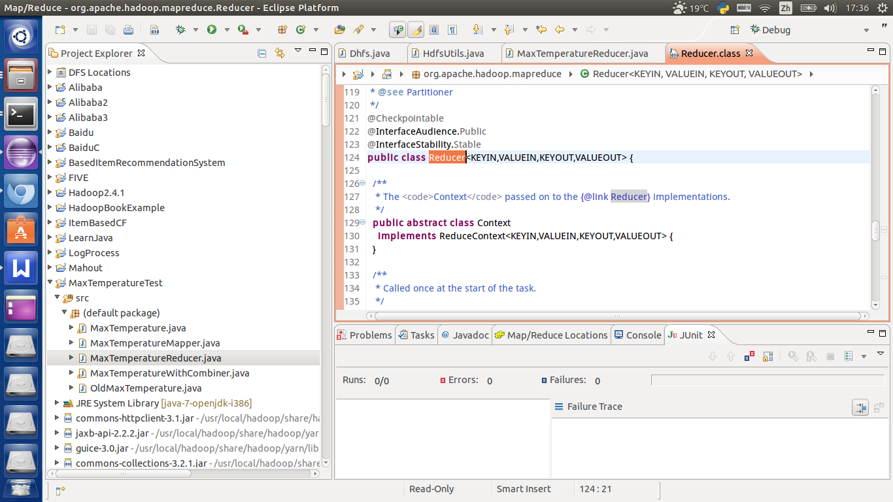Screen dimensions: 893x502
Task: Toggle Link with Editor in Project Explorer
Action: [280, 53]
